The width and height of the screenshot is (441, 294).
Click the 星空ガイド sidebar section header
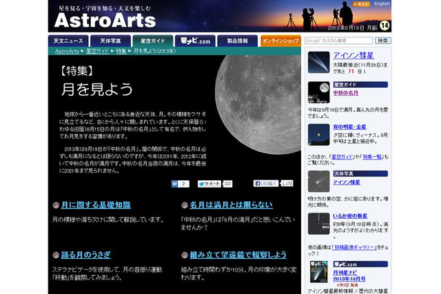click(x=360, y=84)
